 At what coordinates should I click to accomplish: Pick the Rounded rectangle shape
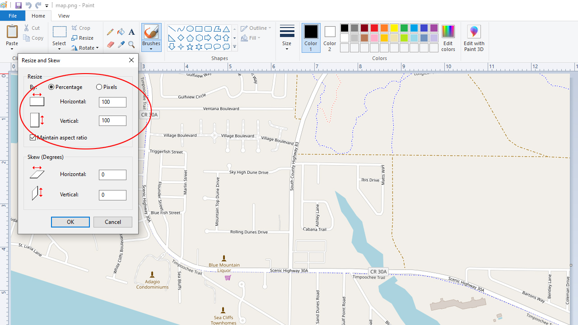(208, 29)
